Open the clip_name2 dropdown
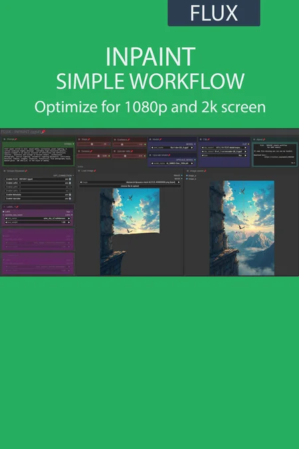299x449 pixels. tap(224, 152)
